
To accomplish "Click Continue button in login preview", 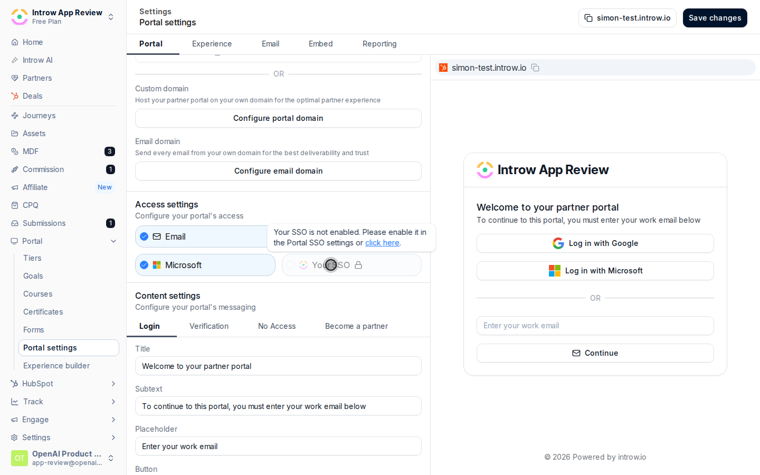I will (x=595, y=353).
